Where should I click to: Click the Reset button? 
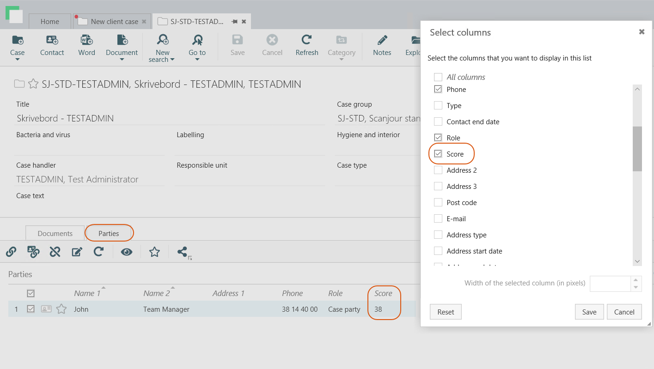pyautogui.click(x=446, y=312)
